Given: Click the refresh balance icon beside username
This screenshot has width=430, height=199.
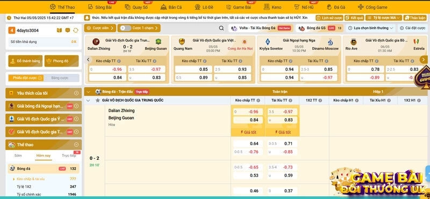Looking at the screenshot, I should (x=76, y=31).
